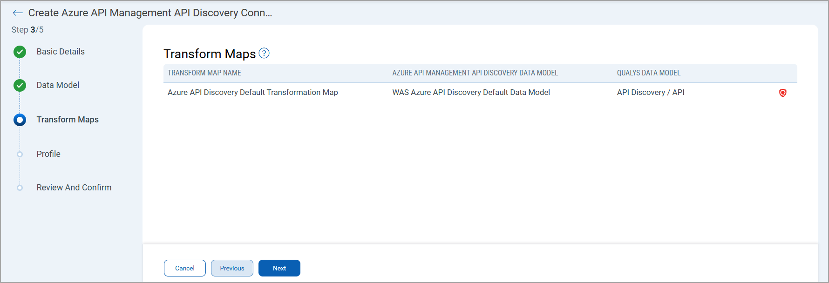This screenshot has height=283, width=829.
Task: Click the Profile step circle marker
Action: click(x=20, y=154)
